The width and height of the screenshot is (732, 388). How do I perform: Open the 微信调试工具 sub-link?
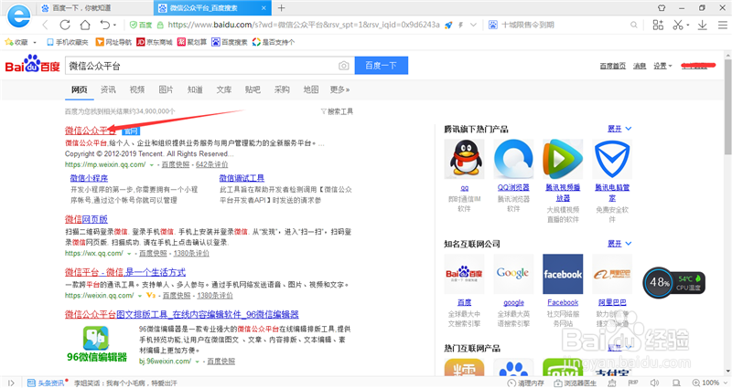(x=242, y=178)
